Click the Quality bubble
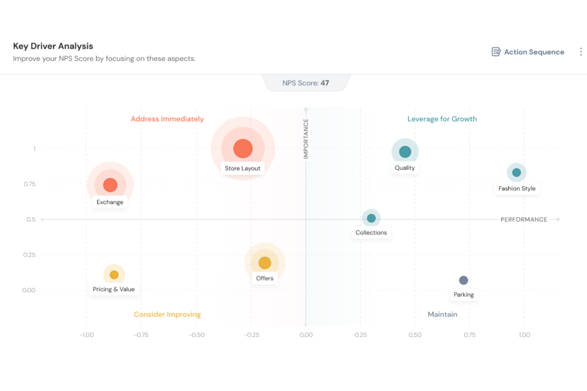587x391 pixels. [x=405, y=151]
